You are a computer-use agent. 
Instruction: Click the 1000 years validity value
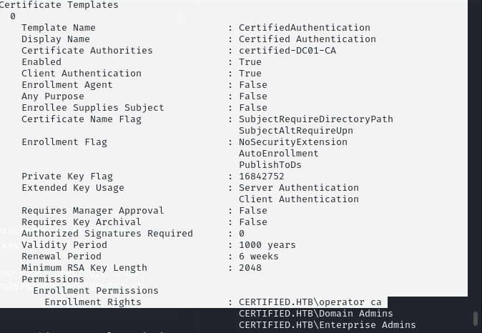click(267, 245)
